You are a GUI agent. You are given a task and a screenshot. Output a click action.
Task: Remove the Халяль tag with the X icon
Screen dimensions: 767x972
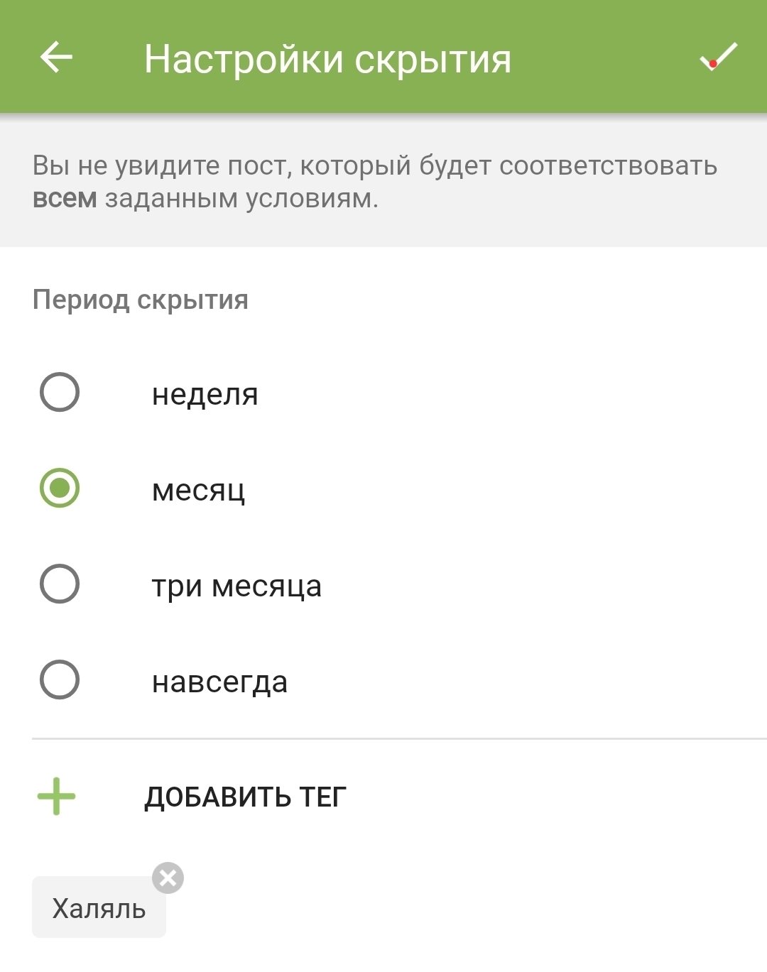[x=168, y=878]
